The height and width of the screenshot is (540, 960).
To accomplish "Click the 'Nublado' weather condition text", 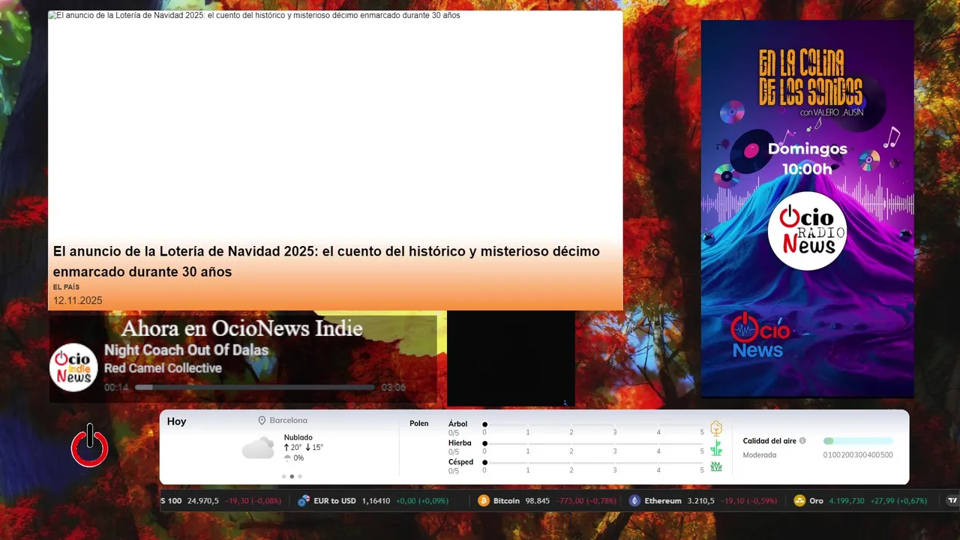I will tap(298, 437).
